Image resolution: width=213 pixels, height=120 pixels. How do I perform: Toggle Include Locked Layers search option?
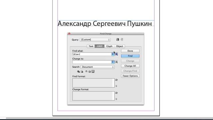[79, 72]
